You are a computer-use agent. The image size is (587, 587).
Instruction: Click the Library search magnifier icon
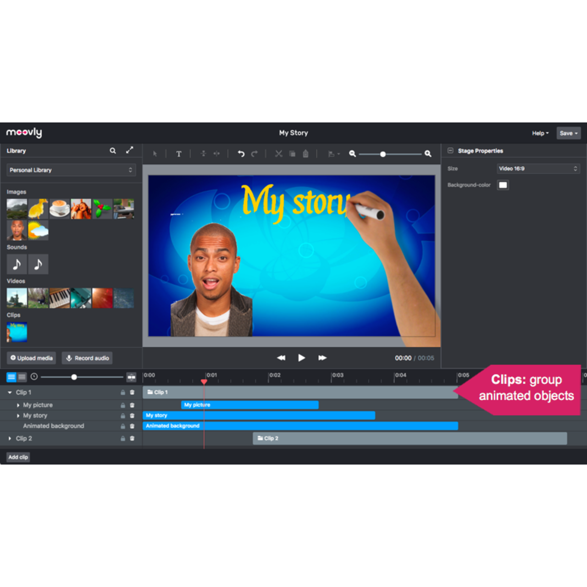(x=112, y=150)
